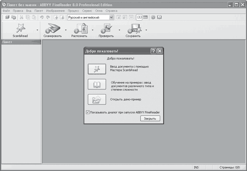Click the book tutorial button in dialog
Screen dimensions: 247x171
tap(97, 84)
